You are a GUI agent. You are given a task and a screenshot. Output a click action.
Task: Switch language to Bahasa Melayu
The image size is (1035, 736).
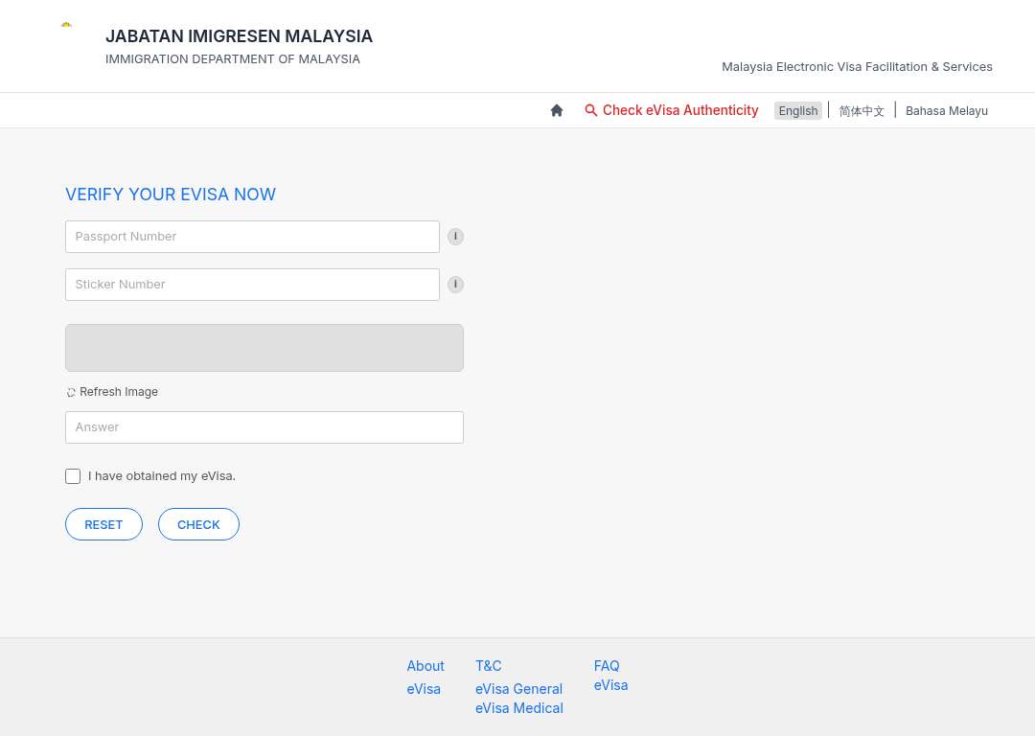click(947, 111)
